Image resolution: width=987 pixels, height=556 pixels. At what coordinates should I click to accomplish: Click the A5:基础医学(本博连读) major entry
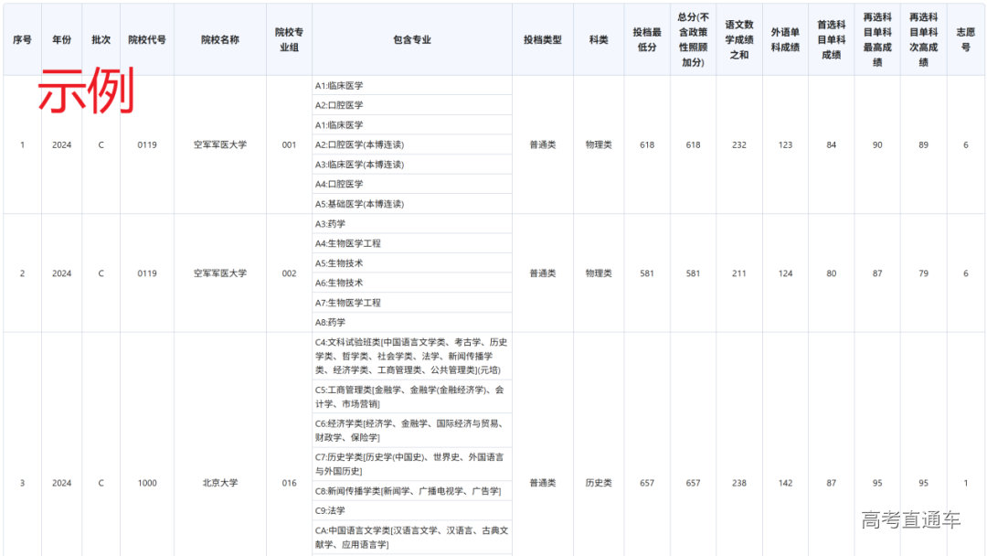click(359, 204)
